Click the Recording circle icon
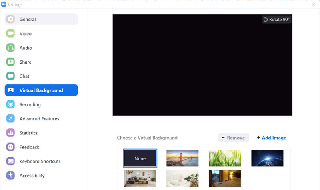This screenshot has height=190, width=320. (11, 104)
